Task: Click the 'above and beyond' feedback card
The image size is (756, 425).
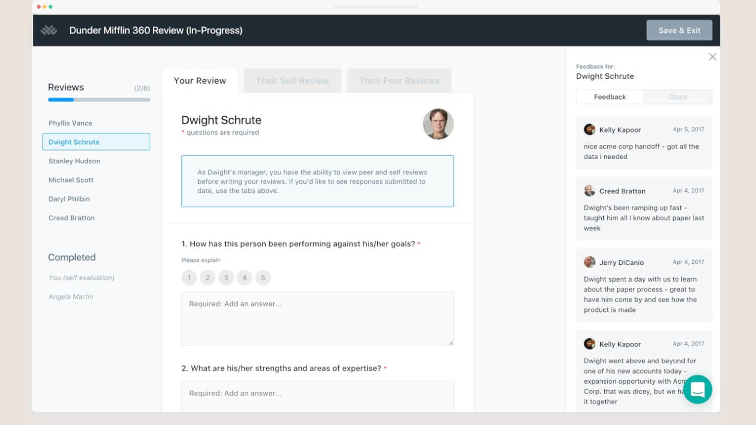Action: click(x=644, y=371)
